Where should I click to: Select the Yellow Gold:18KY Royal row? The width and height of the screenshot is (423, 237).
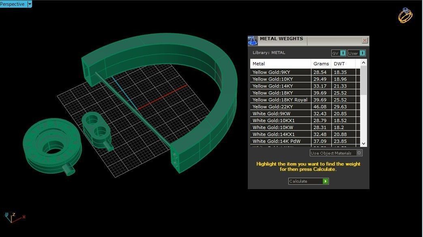pyautogui.click(x=305, y=99)
